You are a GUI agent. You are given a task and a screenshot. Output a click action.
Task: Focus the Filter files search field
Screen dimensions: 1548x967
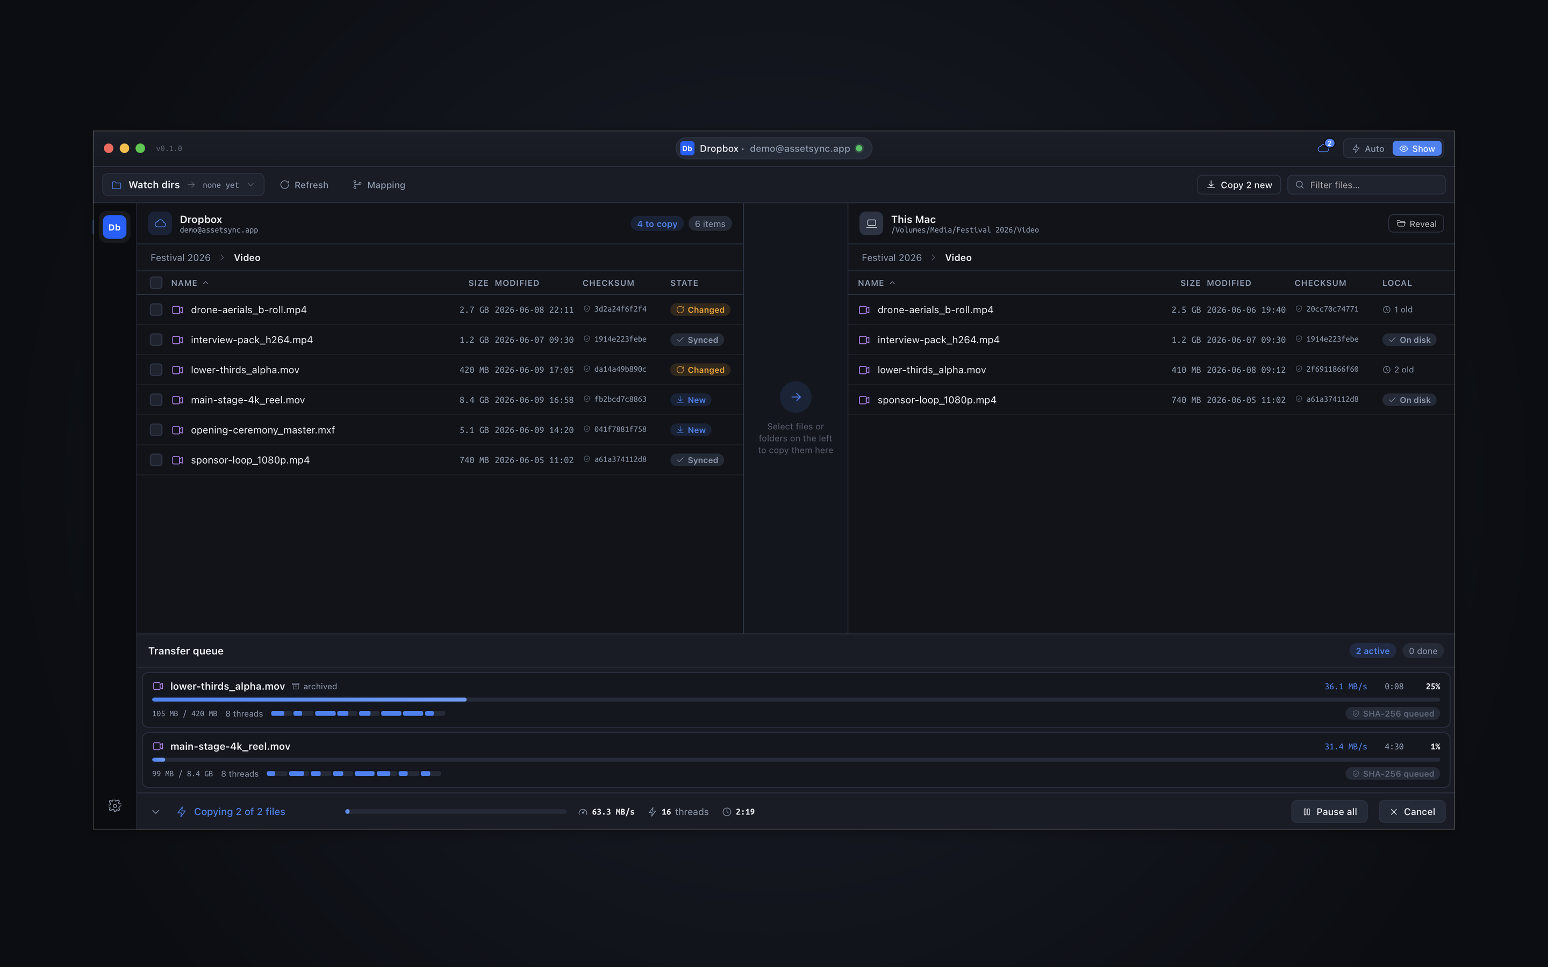click(x=1366, y=185)
